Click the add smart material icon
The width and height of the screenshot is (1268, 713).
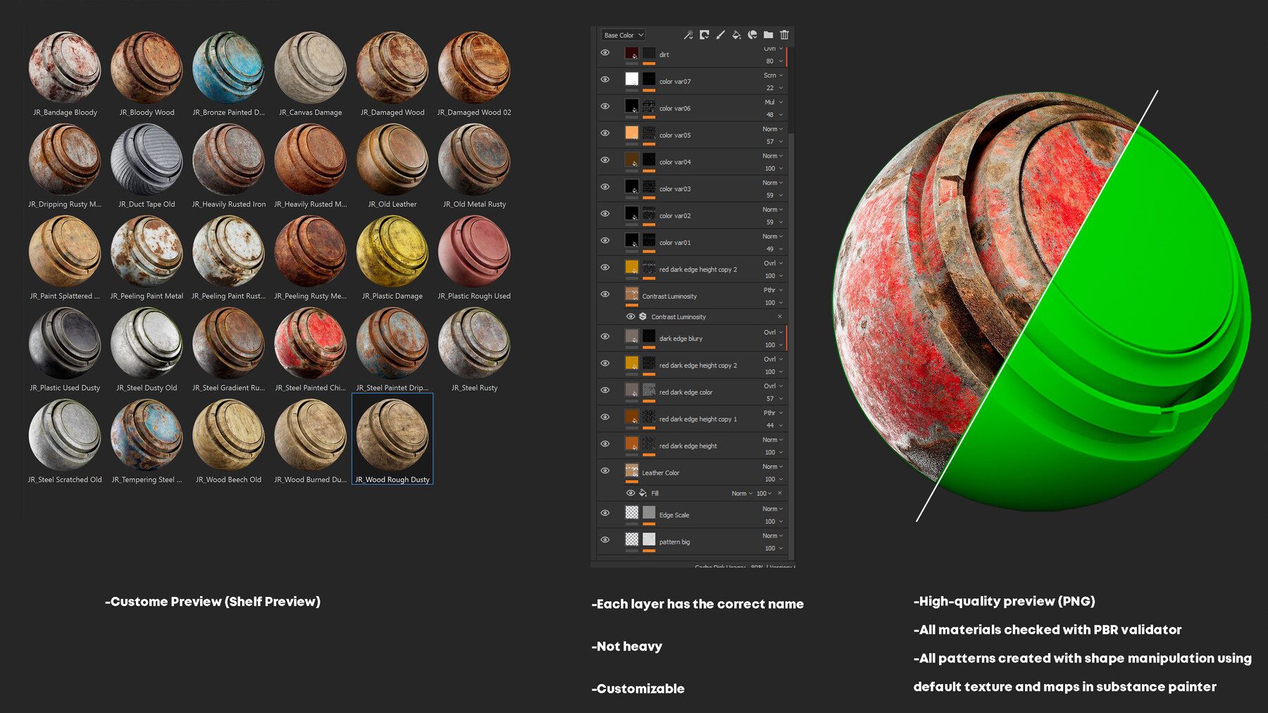[x=752, y=35]
